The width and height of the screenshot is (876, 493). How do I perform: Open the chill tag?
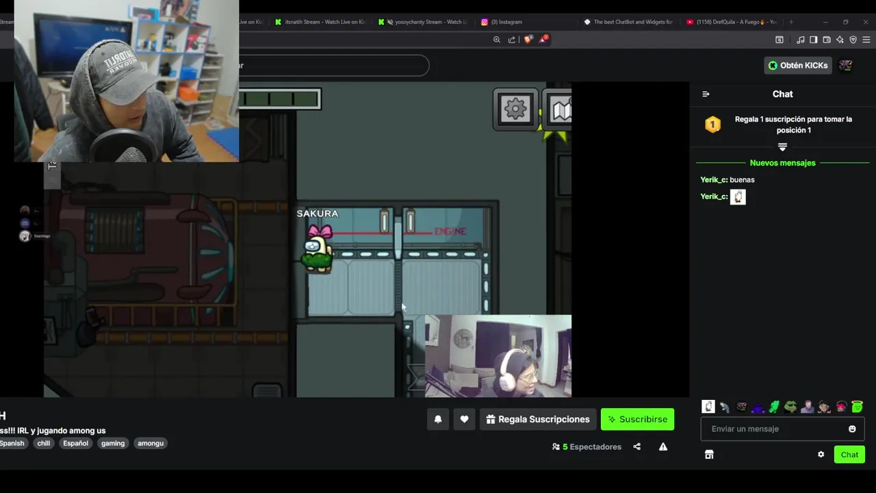[44, 443]
